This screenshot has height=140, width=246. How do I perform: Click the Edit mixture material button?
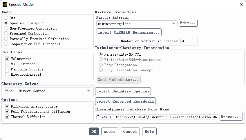pyautogui.click(x=188, y=23)
